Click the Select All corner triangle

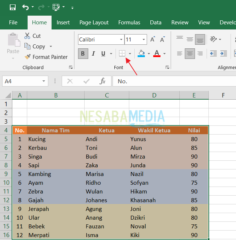(x=8, y=95)
